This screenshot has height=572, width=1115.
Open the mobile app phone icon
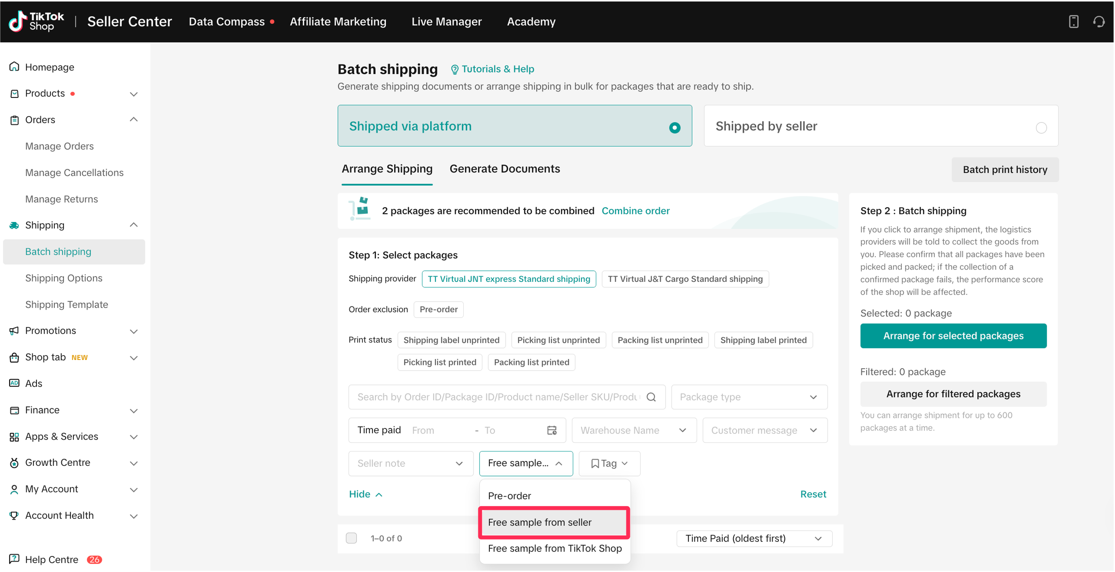click(1073, 21)
